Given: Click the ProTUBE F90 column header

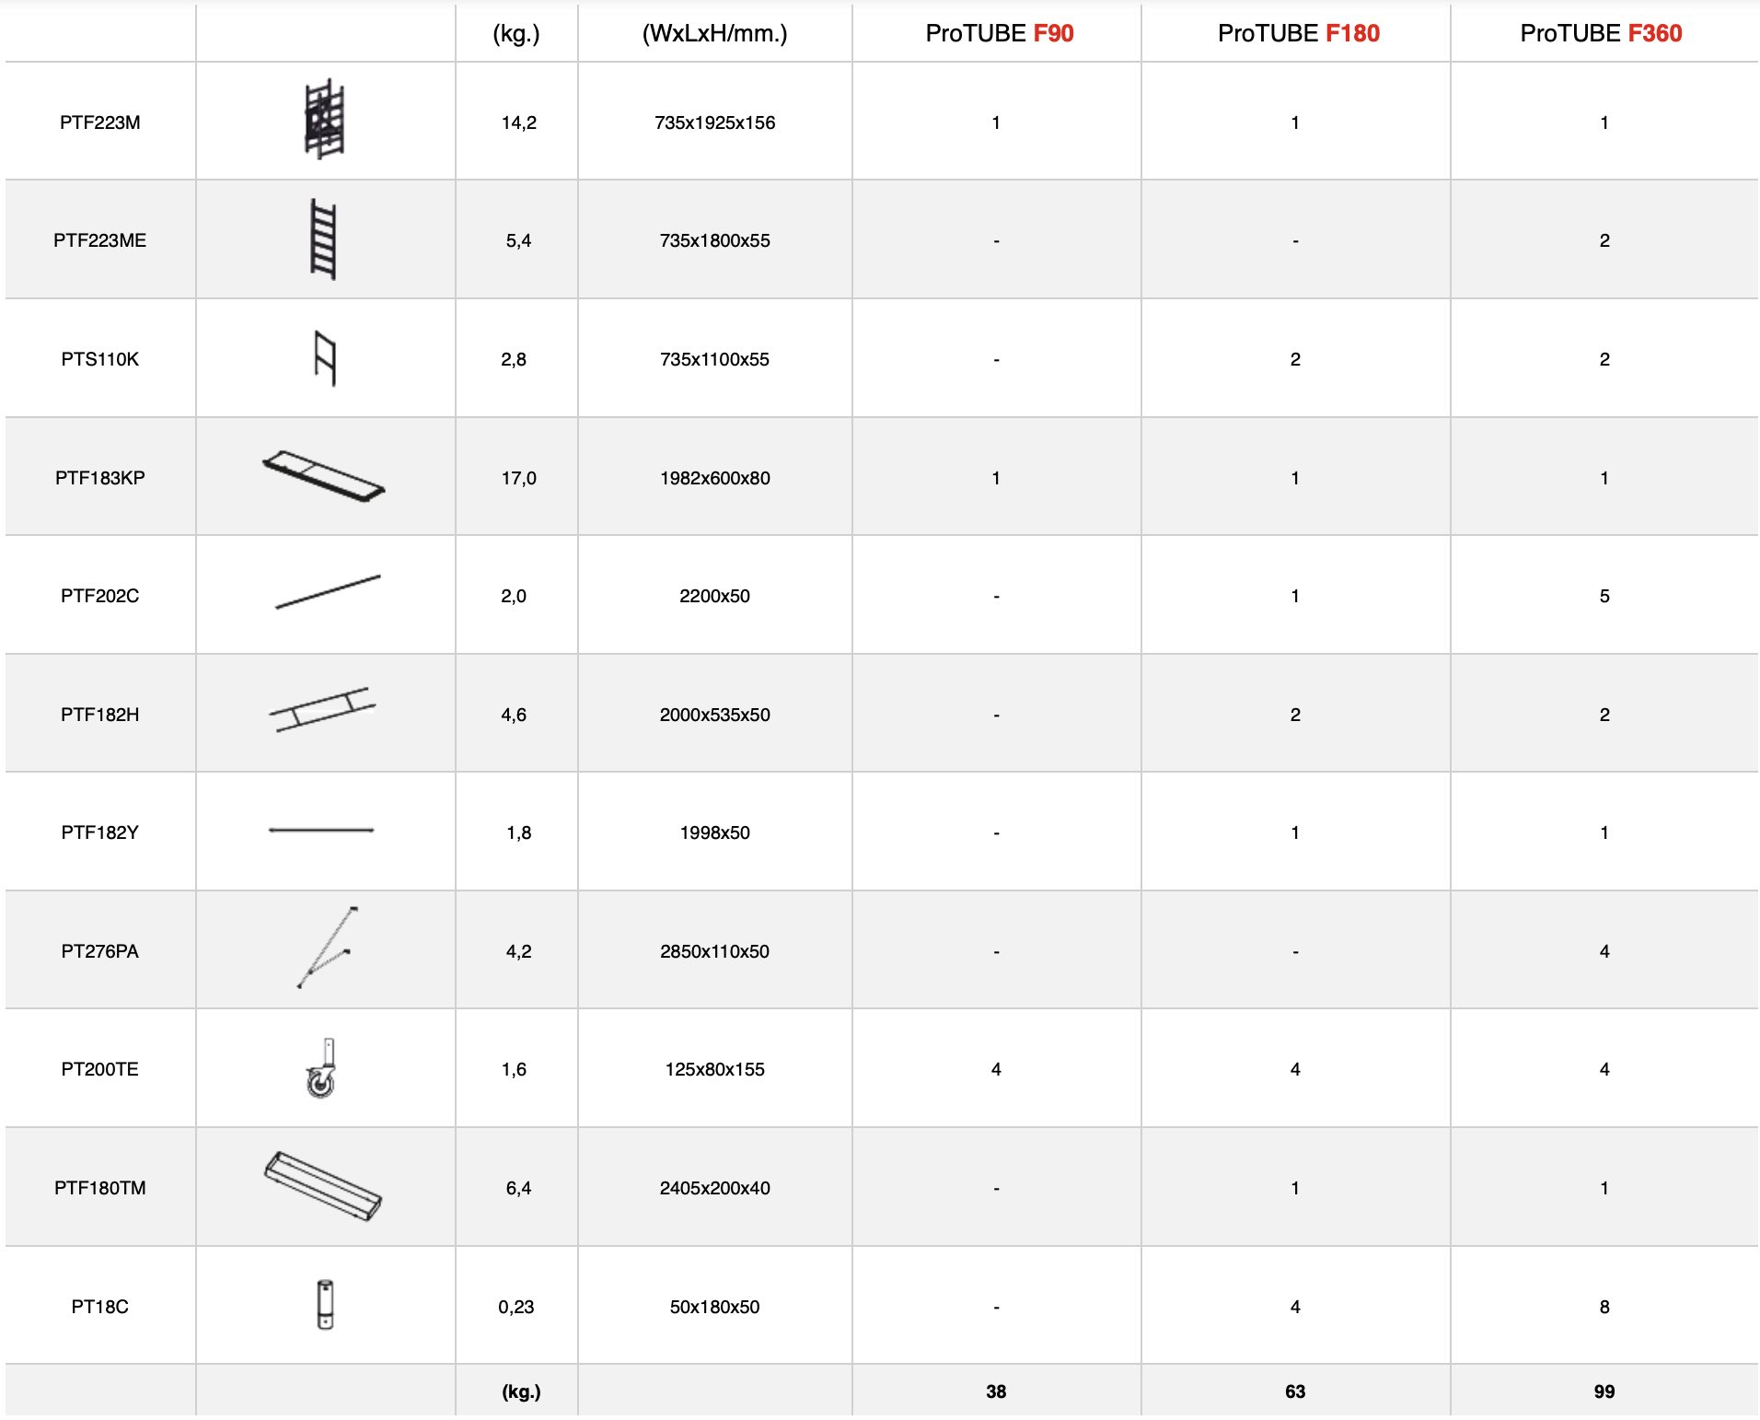Looking at the screenshot, I should pos(999,33).
